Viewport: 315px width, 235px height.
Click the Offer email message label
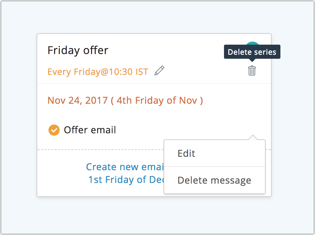pos(90,130)
